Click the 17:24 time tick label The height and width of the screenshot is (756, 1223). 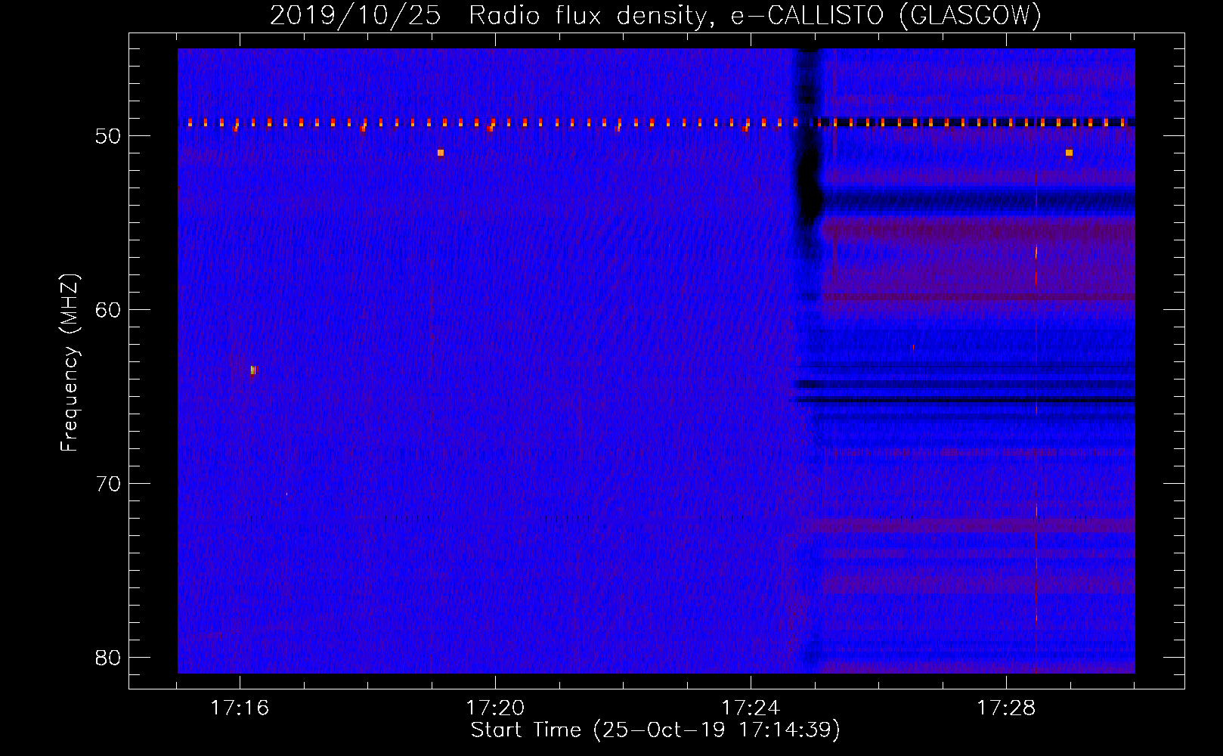click(751, 708)
